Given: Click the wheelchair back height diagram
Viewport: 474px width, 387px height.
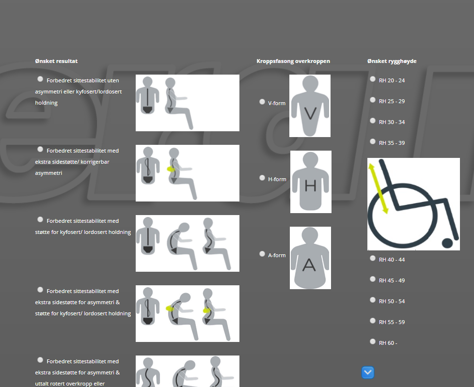Looking at the screenshot, I should 413,204.
